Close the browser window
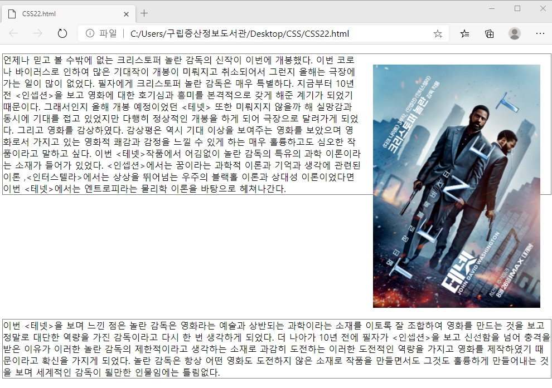The height and width of the screenshot is (388, 552). tap(543, 8)
